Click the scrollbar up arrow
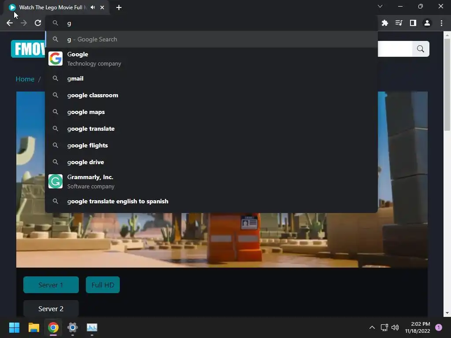 tap(447, 35)
